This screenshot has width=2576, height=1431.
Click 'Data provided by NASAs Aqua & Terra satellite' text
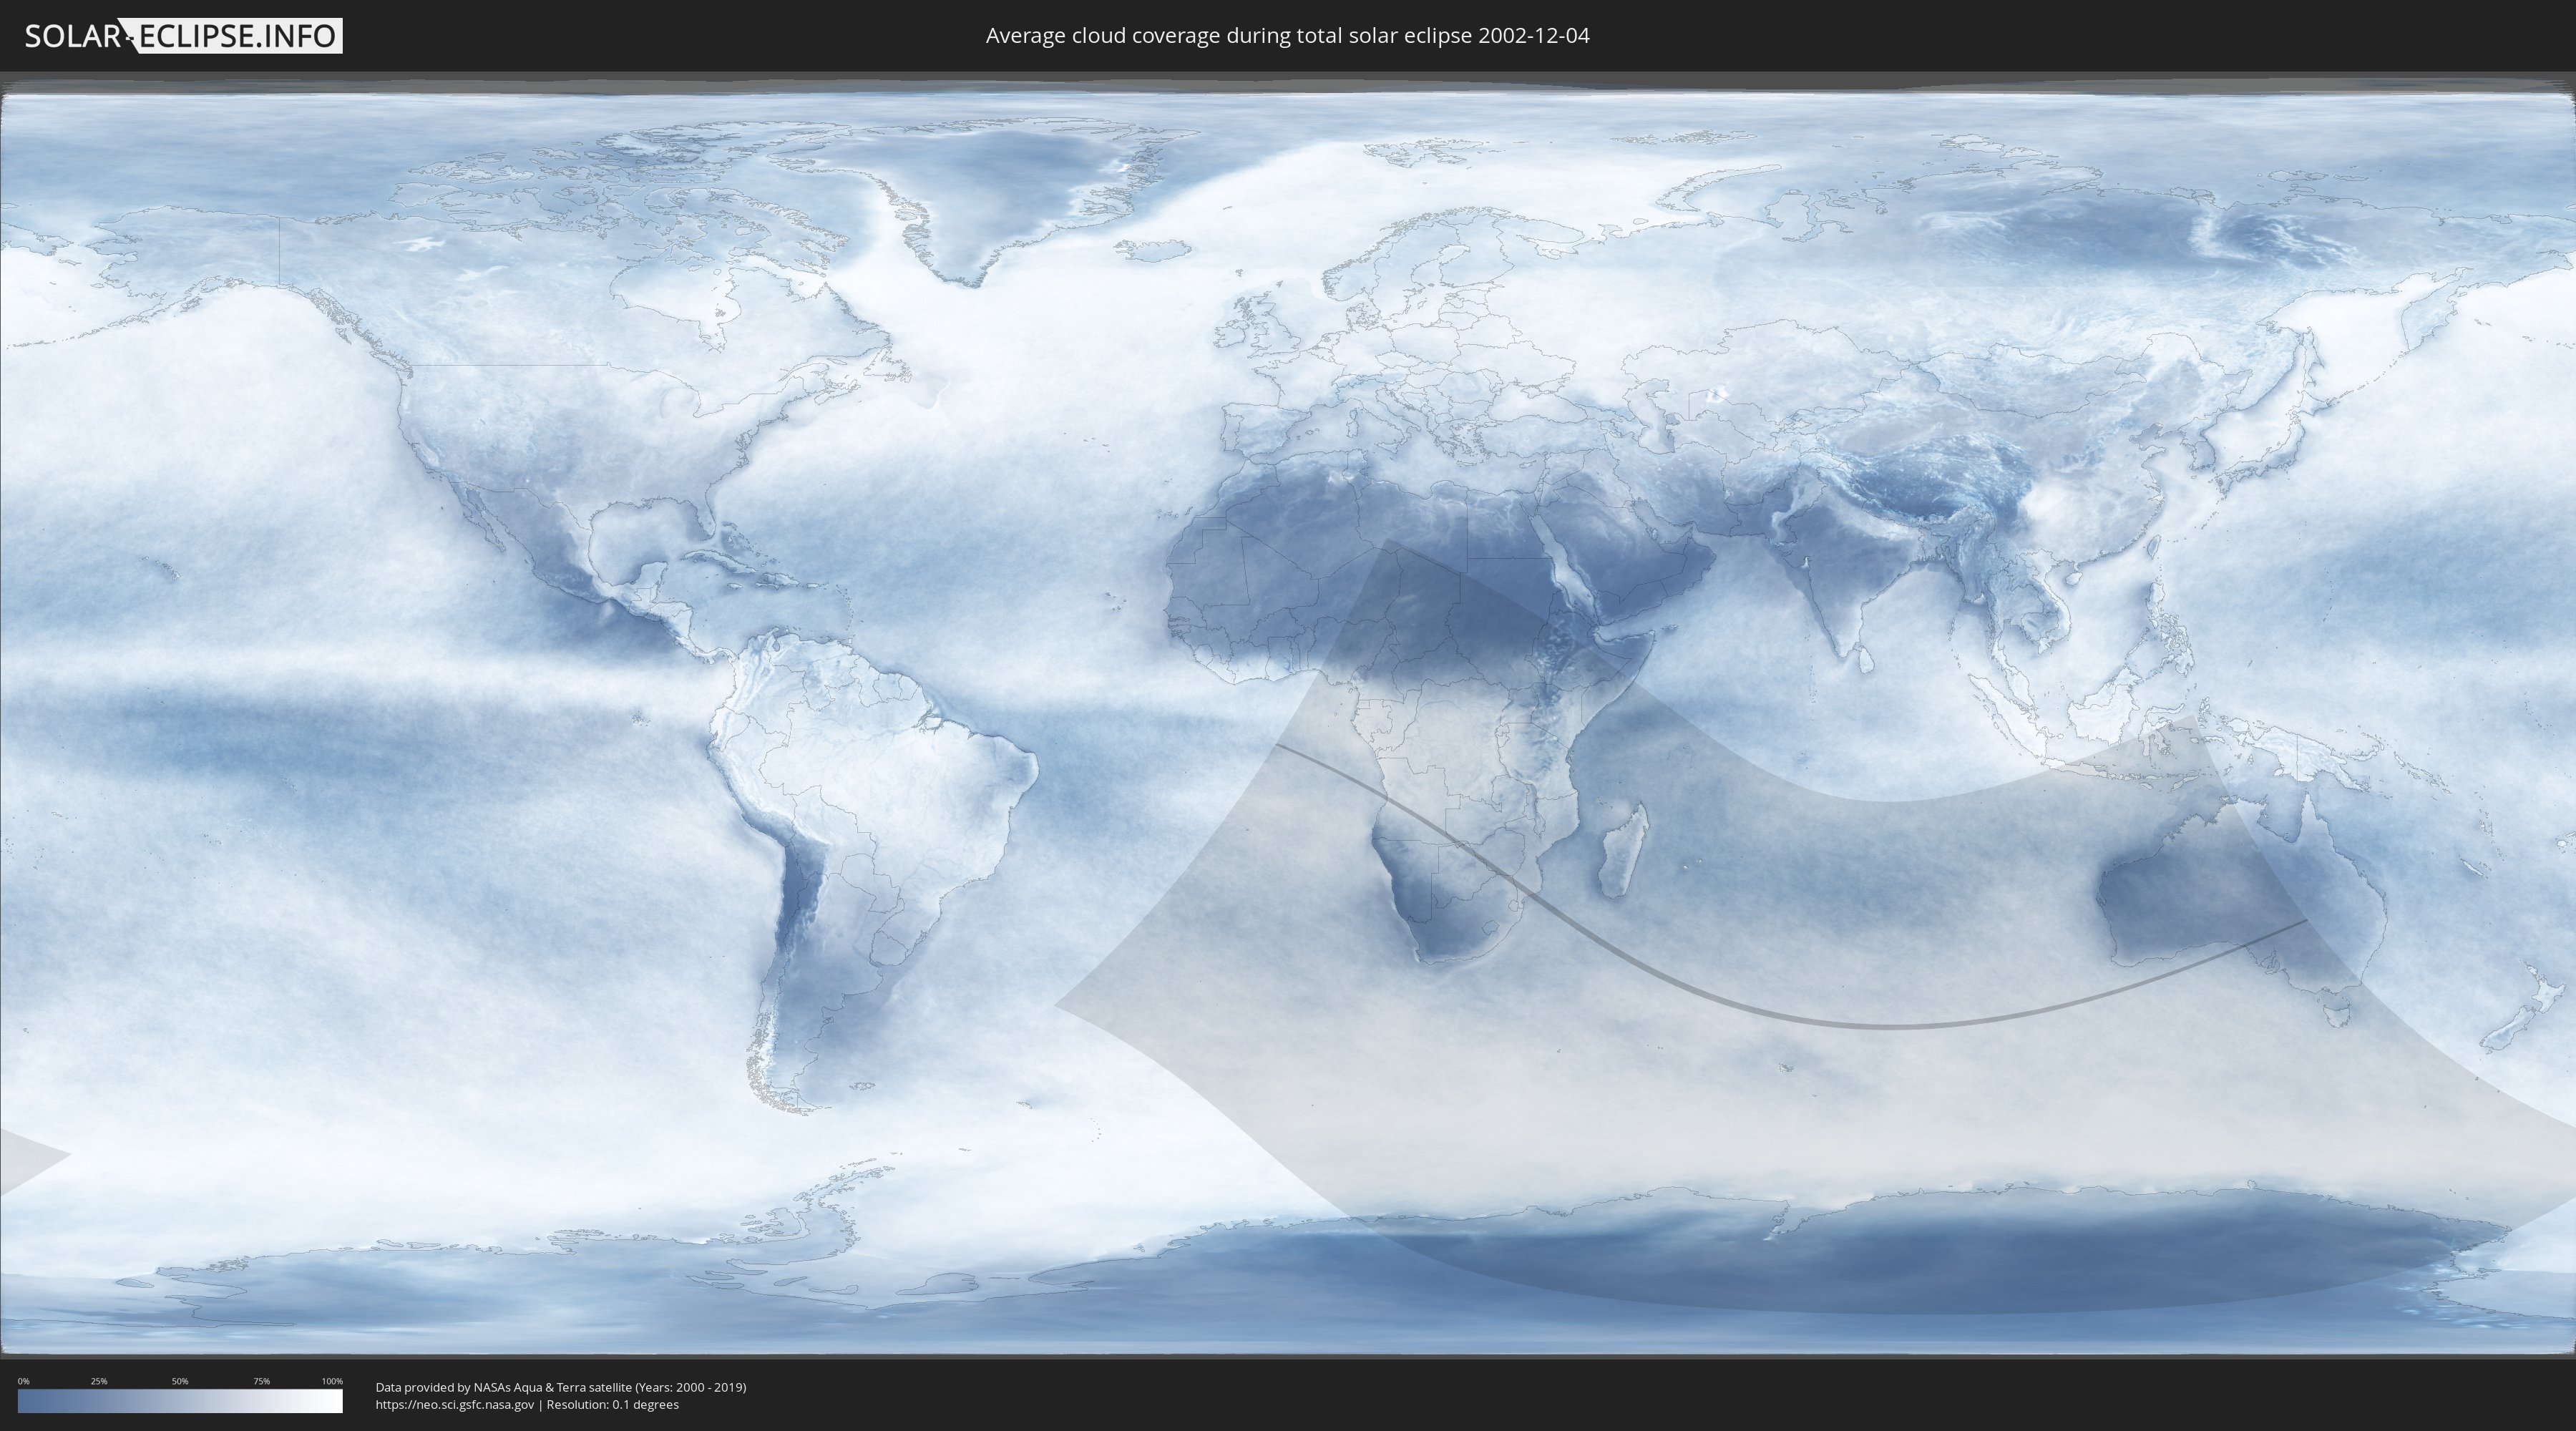(x=504, y=1387)
